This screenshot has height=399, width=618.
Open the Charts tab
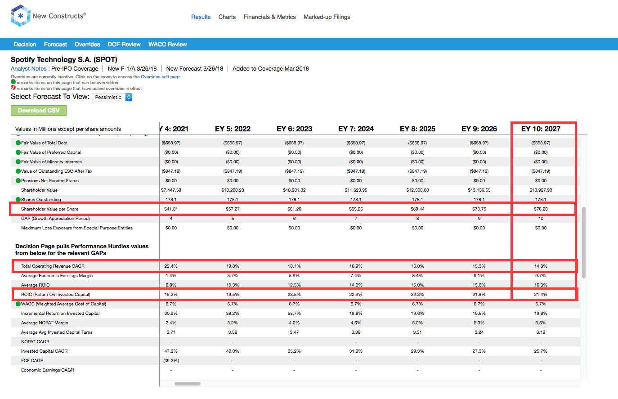tap(227, 17)
